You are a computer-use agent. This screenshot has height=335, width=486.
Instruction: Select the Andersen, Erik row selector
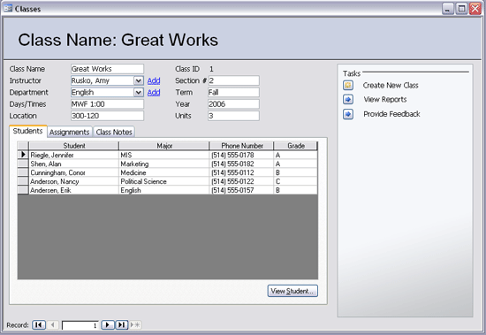click(23, 190)
